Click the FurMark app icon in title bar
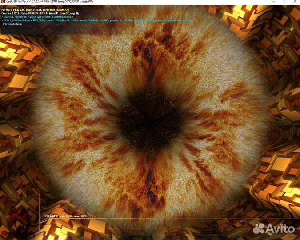The image size is (300, 240). tap(3, 1)
